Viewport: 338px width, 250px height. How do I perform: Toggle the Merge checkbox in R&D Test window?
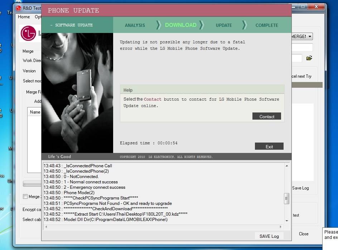pyautogui.click(x=25, y=196)
